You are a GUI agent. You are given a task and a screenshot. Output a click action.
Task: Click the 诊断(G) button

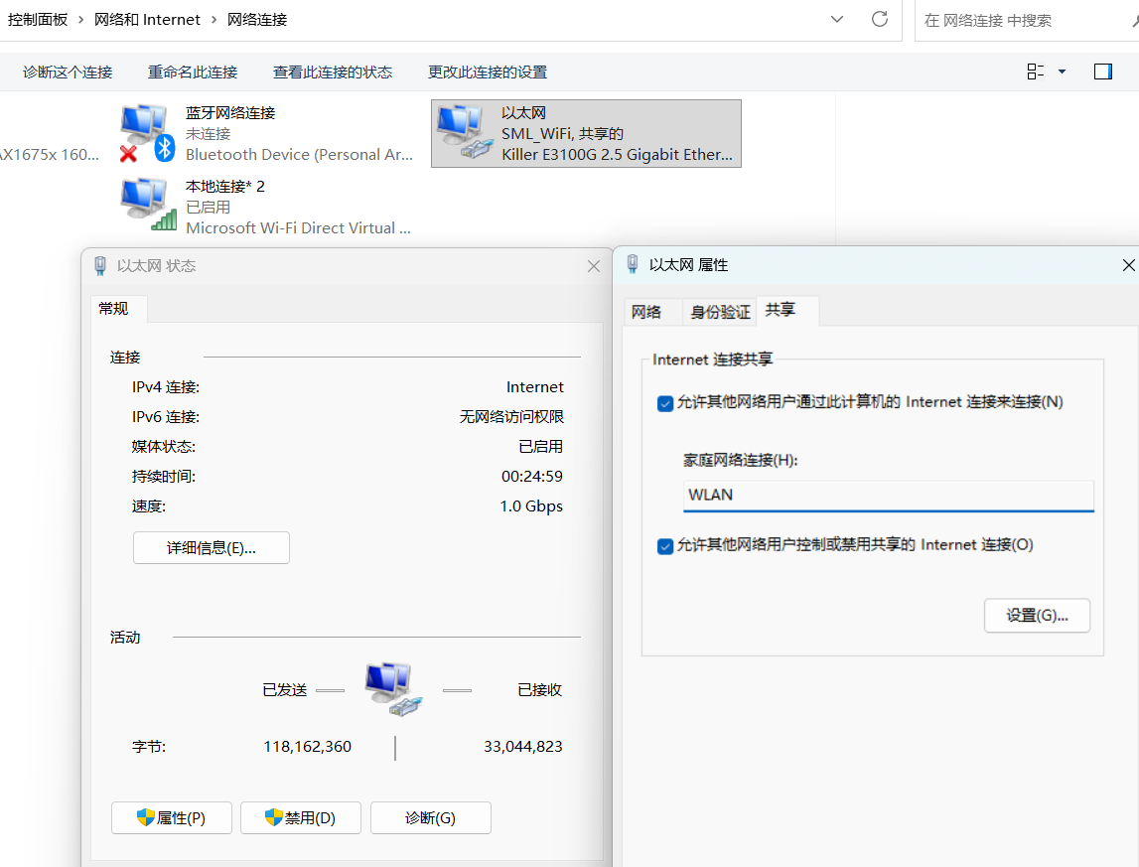pos(431,817)
